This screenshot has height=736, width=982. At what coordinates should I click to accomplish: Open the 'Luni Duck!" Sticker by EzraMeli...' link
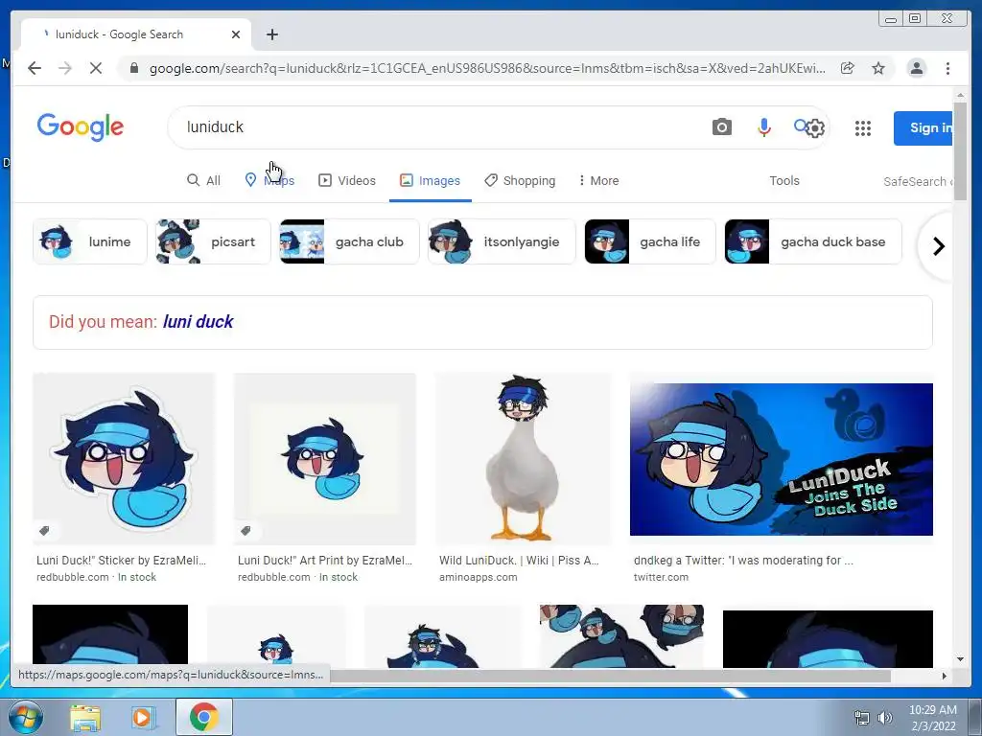(121, 560)
